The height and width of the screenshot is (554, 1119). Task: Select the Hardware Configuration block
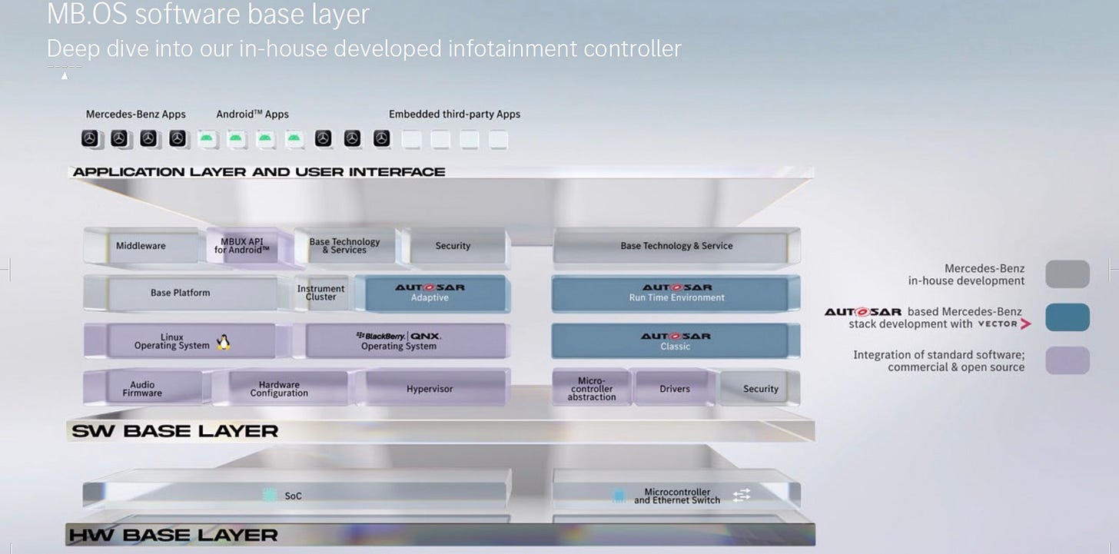pos(279,389)
